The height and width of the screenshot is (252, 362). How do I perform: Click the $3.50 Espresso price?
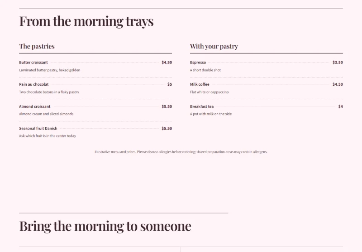(x=338, y=63)
